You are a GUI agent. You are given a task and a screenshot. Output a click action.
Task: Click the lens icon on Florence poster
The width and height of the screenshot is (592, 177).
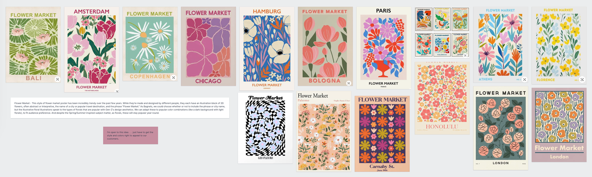click(582, 79)
